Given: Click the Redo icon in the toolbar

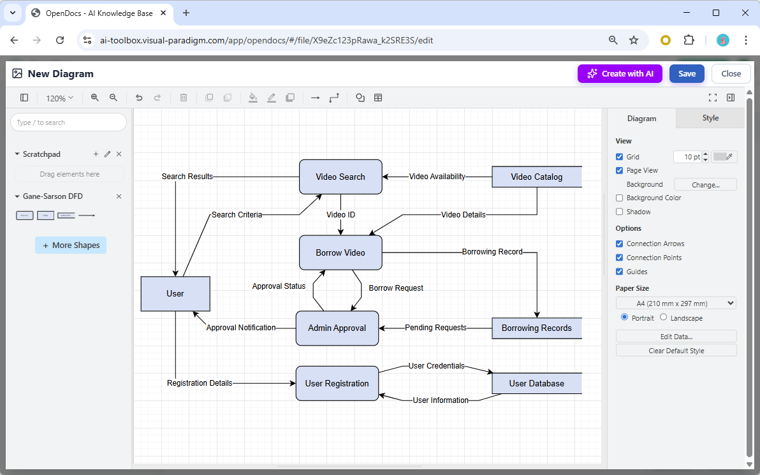Looking at the screenshot, I should pyautogui.click(x=158, y=98).
